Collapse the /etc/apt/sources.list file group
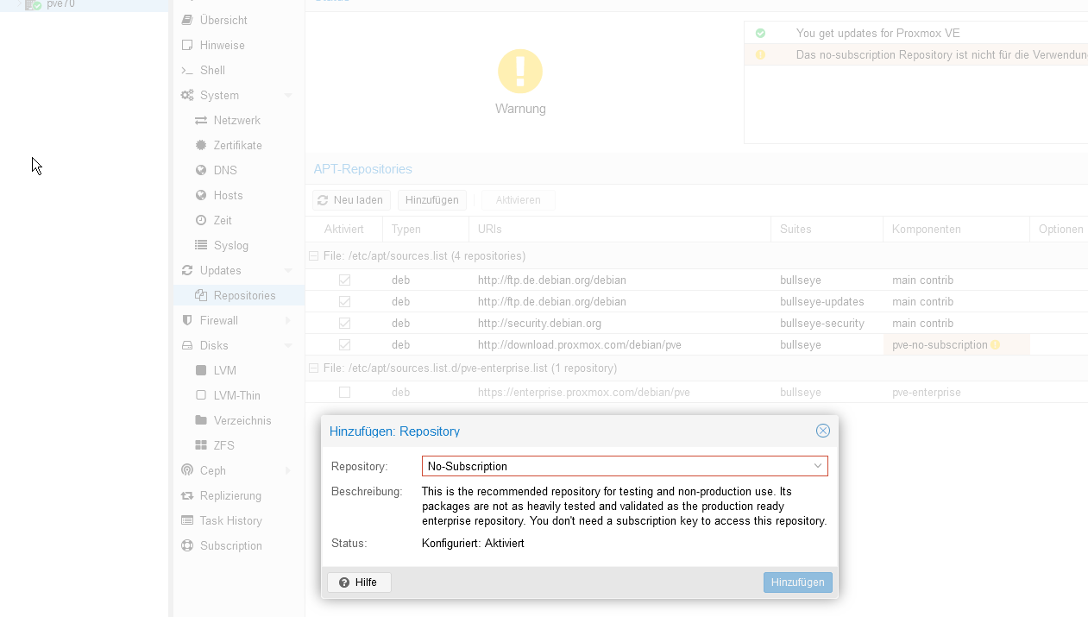 tap(314, 256)
